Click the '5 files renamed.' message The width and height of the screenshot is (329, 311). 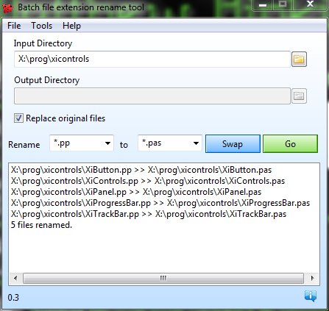[41, 225]
